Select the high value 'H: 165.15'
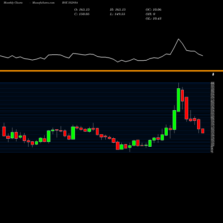This screenshot has width=223, height=223. coord(118,10)
